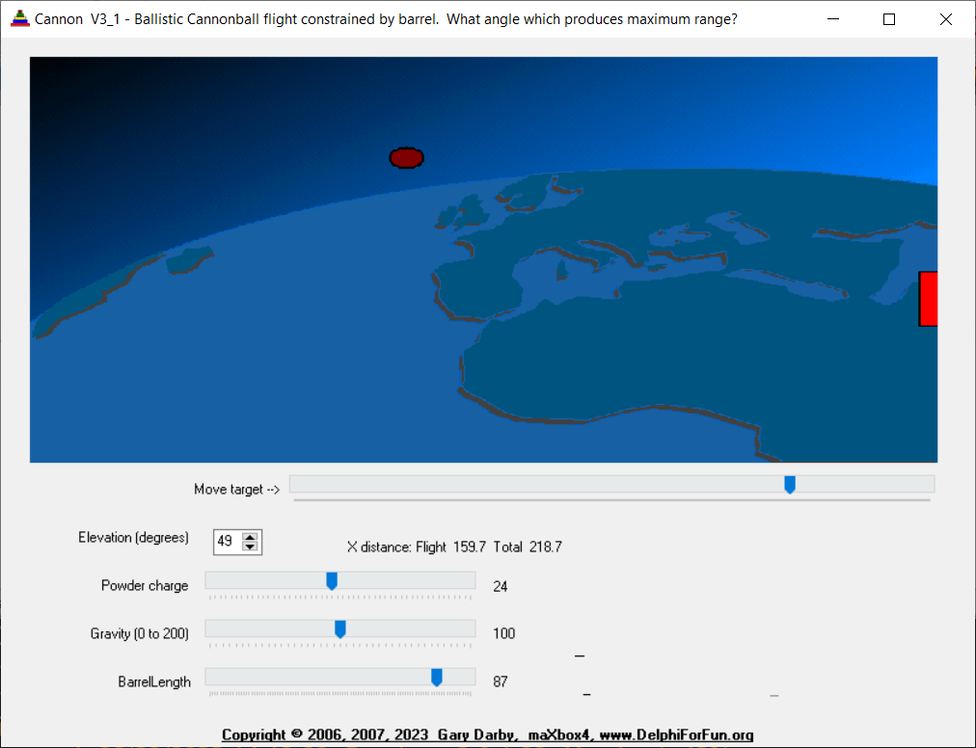
Task: Click the Powder charge slider thumb
Action: coord(332,580)
